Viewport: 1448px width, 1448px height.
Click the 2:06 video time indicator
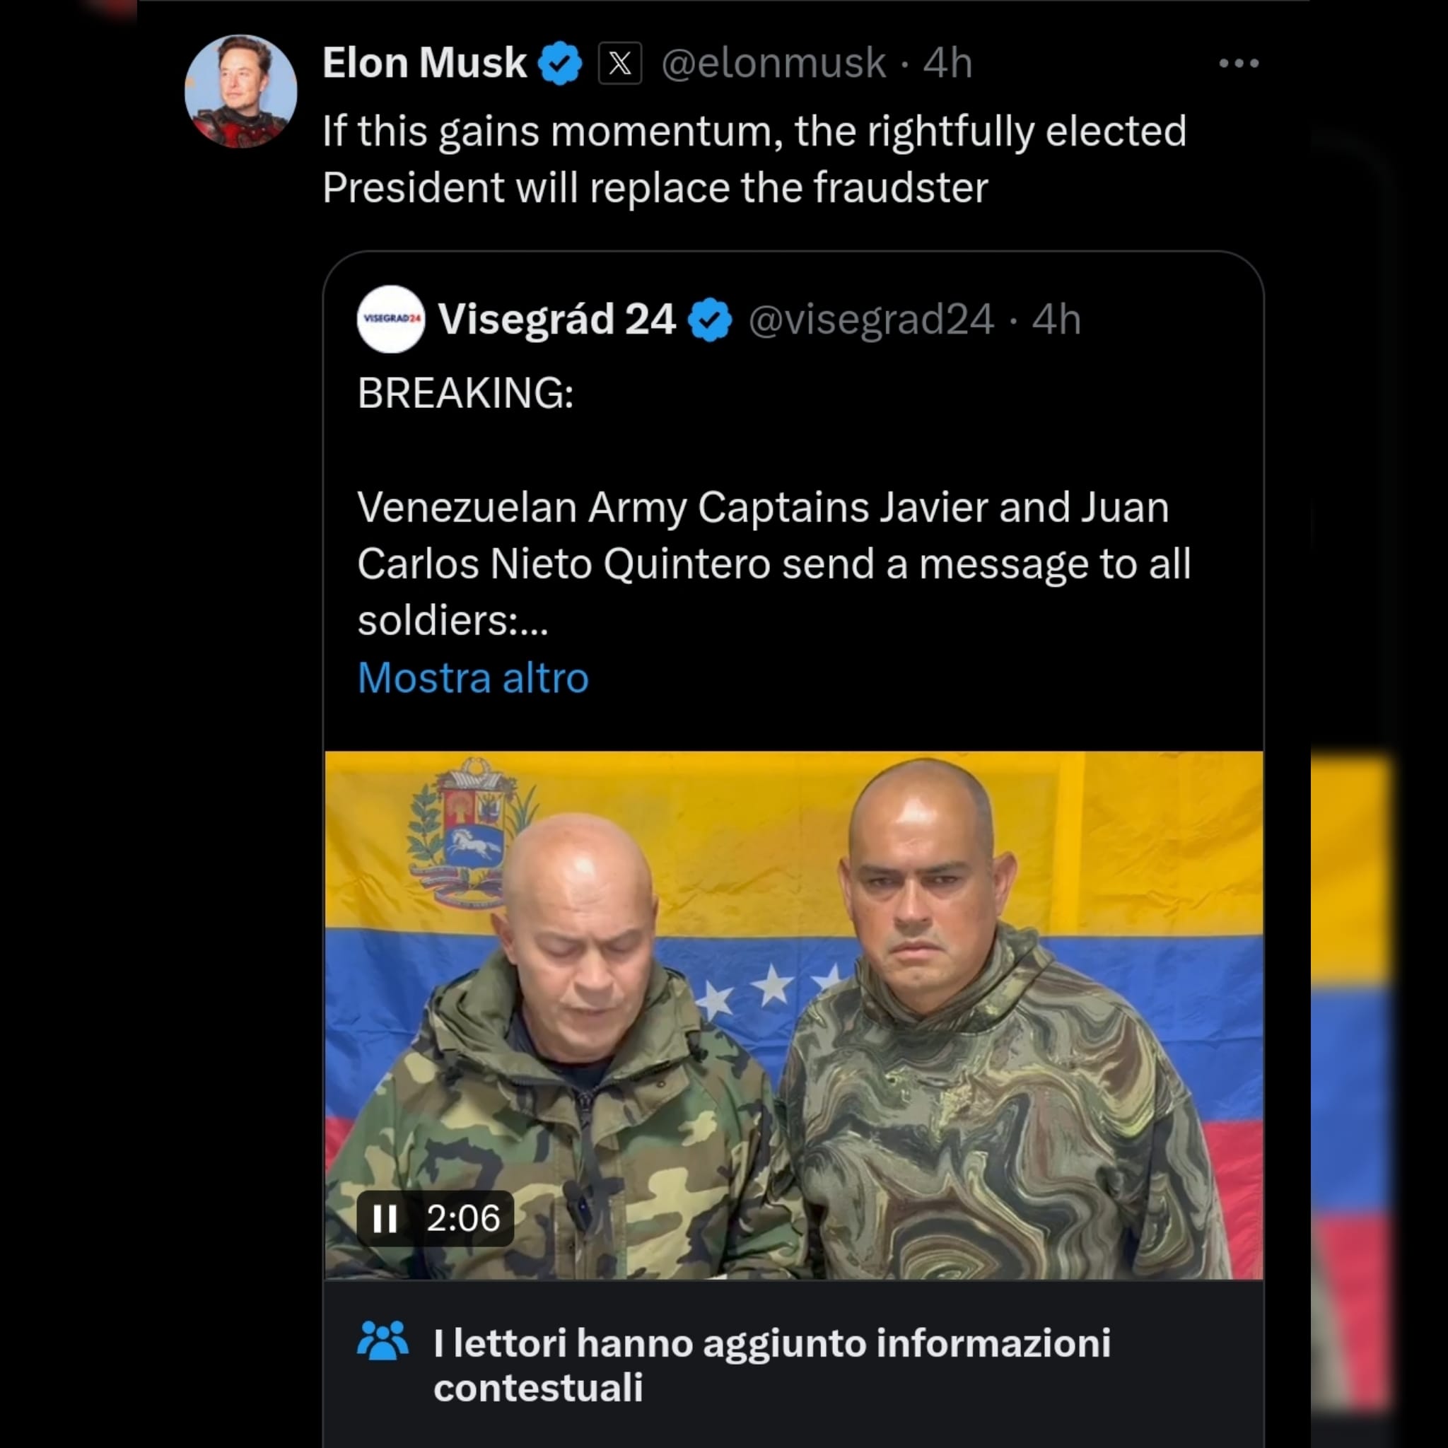(x=462, y=1218)
